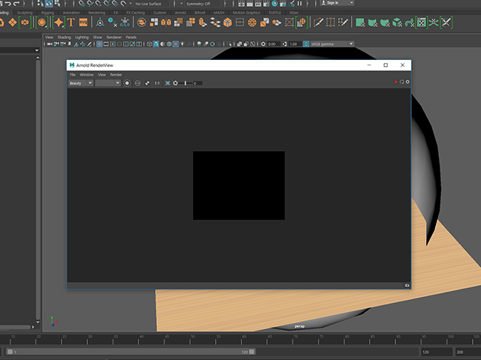Click the SVG import tool on shelf
The image size is (481, 360).
tap(83, 22)
